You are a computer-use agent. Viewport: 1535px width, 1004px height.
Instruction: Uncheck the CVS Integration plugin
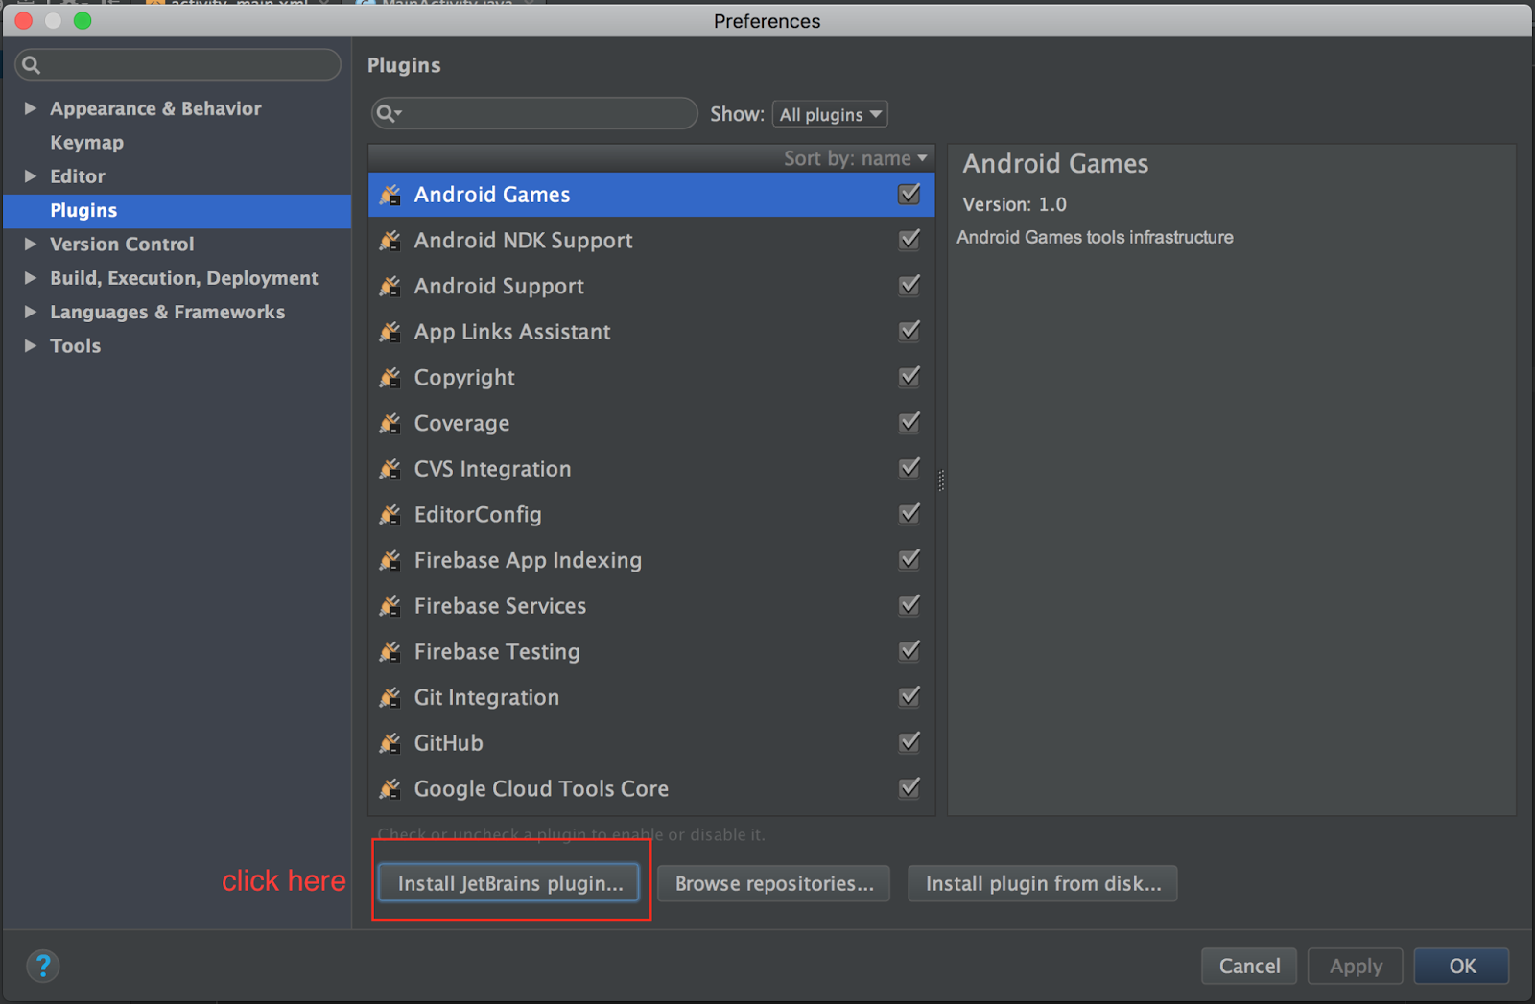(909, 469)
